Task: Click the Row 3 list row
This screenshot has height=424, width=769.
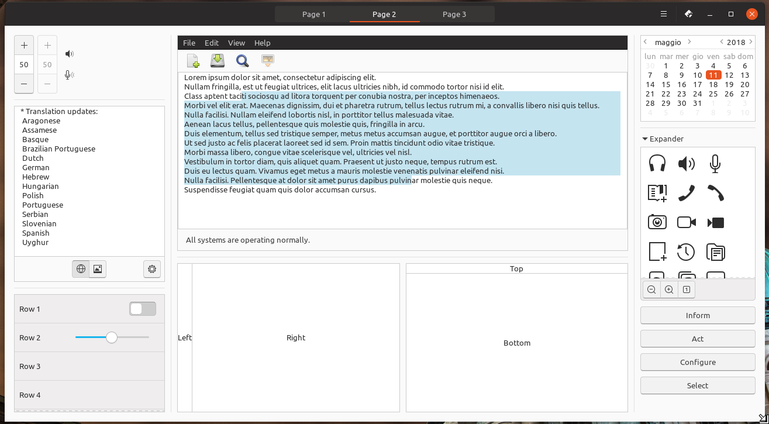Action: [89, 366]
